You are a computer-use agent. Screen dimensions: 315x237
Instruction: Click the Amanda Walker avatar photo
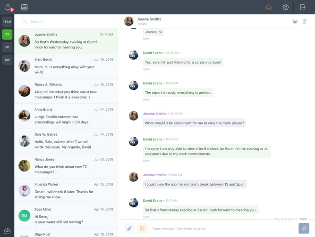point(24,191)
